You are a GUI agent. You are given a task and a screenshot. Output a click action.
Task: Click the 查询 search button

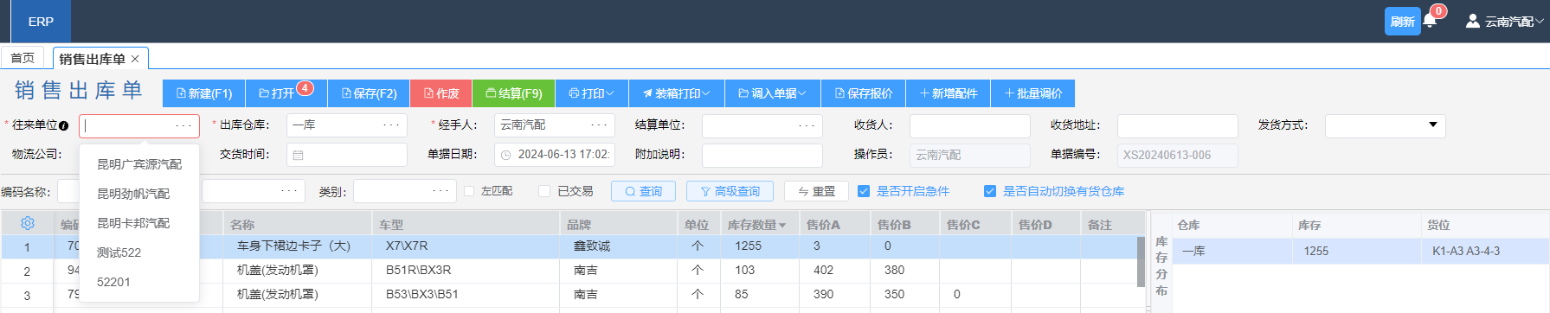coord(643,191)
